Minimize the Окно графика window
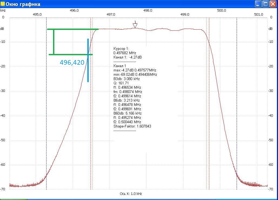The image size is (278, 200). [x=258, y=4]
